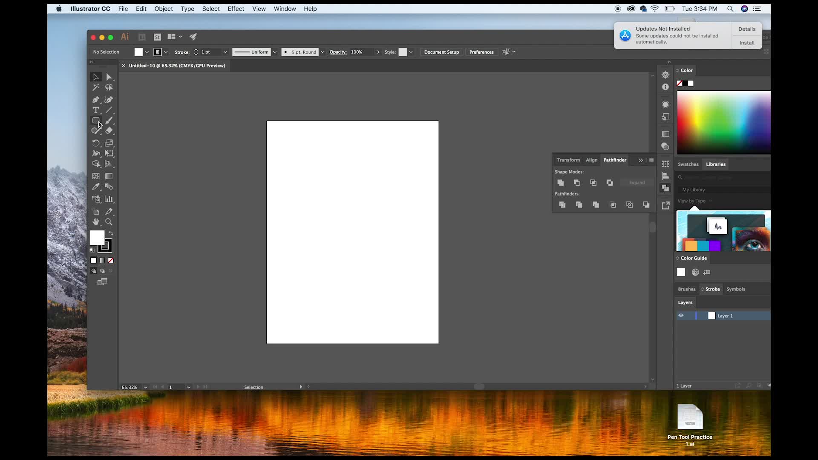Click the Libraries search field

tap(724, 177)
